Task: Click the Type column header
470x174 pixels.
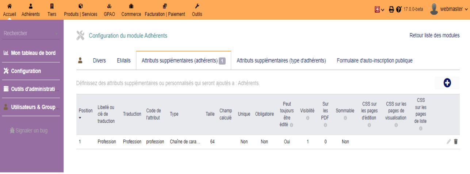Action: [174, 114]
